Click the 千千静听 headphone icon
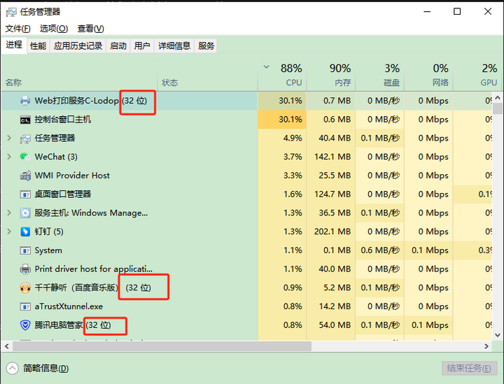The width and height of the screenshot is (504, 384). [x=25, y=287]
